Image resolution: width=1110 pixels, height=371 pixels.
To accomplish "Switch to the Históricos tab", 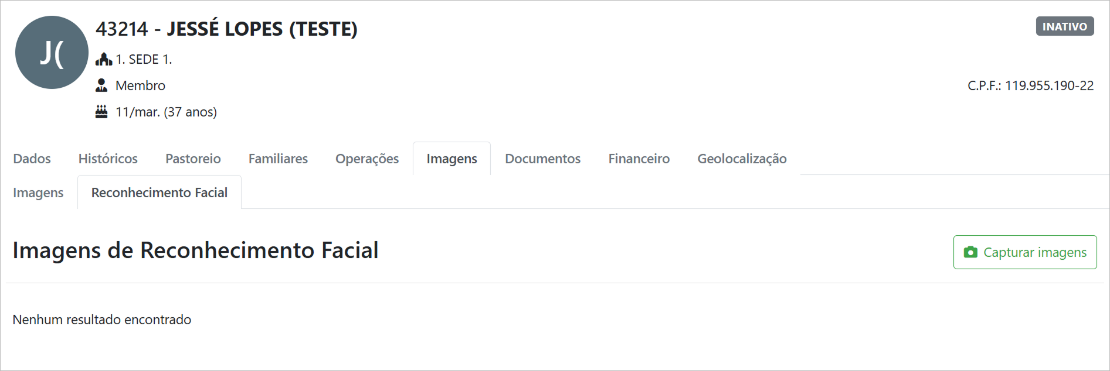I will click(108, 159).
